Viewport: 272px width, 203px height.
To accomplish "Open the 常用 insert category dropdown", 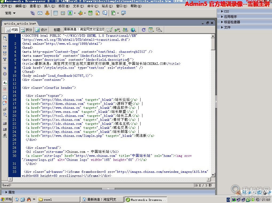I will [x=10, y=13].
